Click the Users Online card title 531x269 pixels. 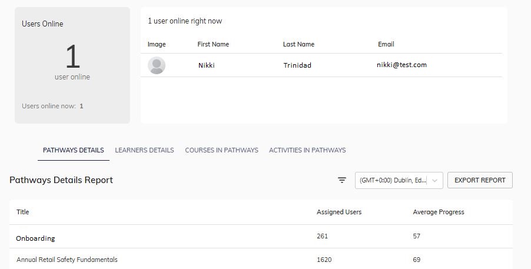[x=42, y=24]
